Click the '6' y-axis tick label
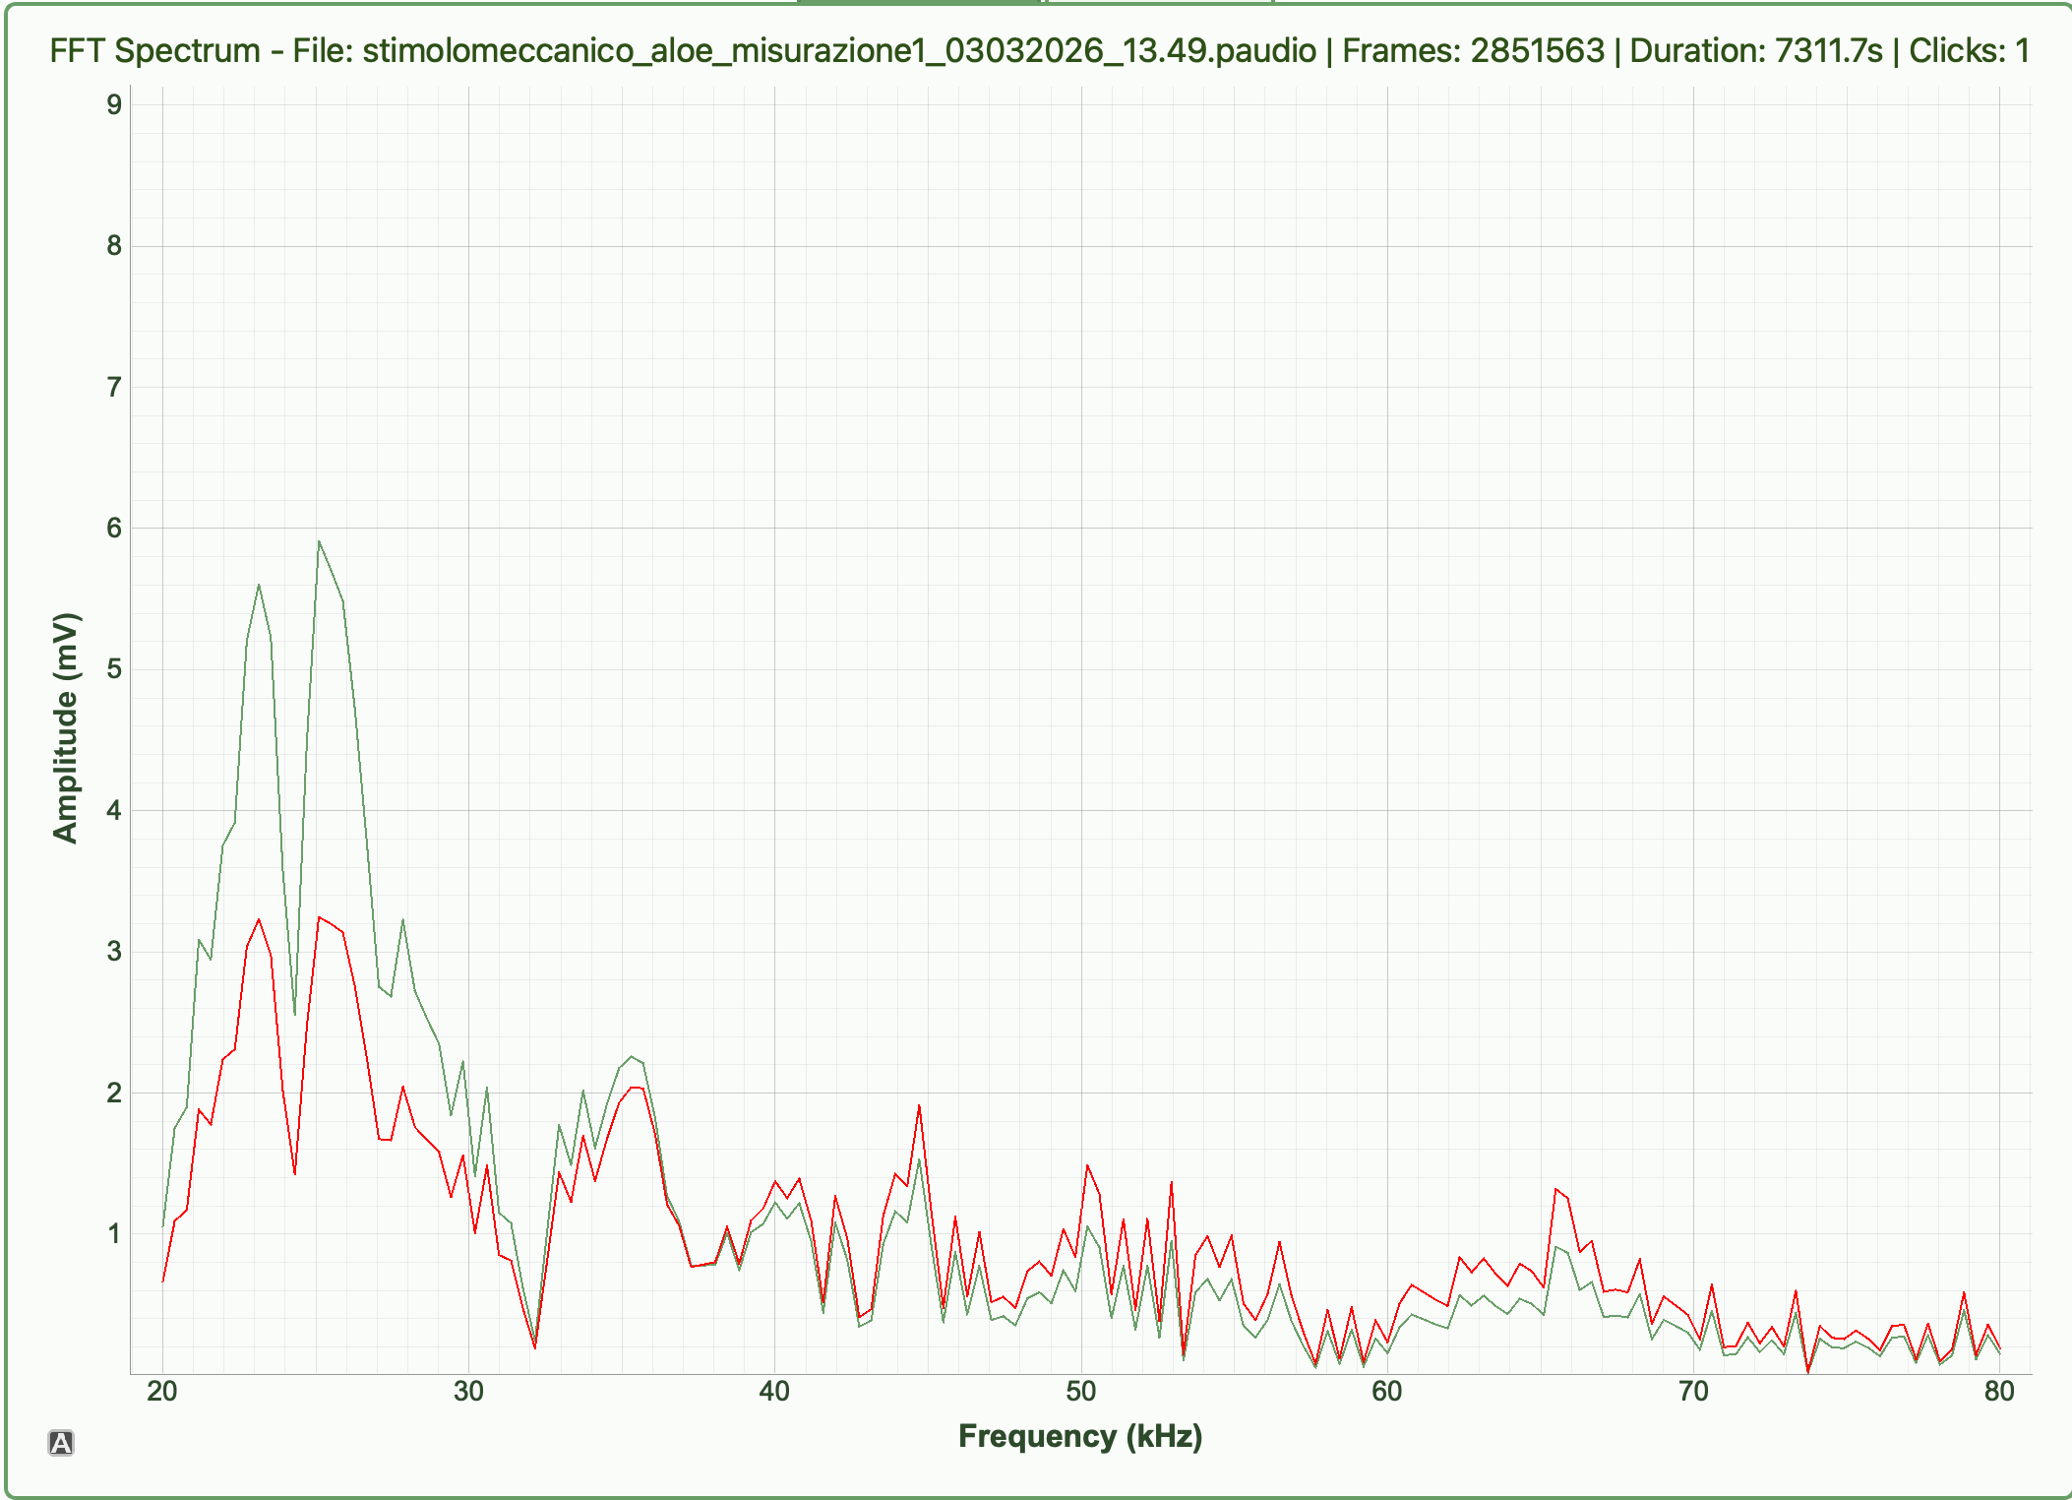The width and height of the screenshot is (2072, 1500). pyautogui.click(x=114, y=529)
